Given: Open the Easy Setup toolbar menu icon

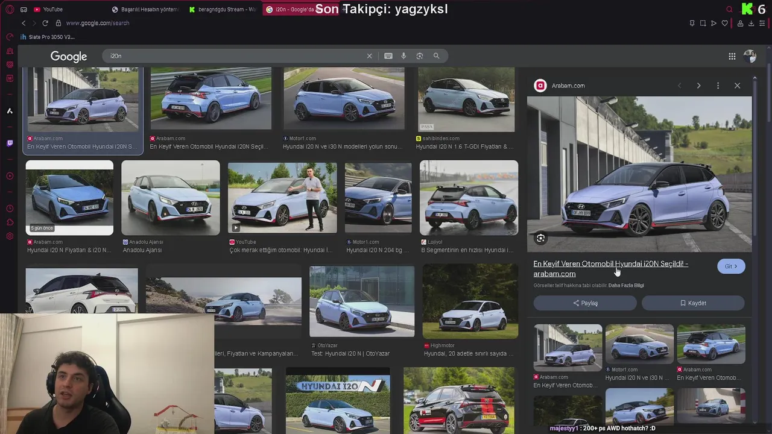Looking at the screenshot, I should (x=762, y=23).
